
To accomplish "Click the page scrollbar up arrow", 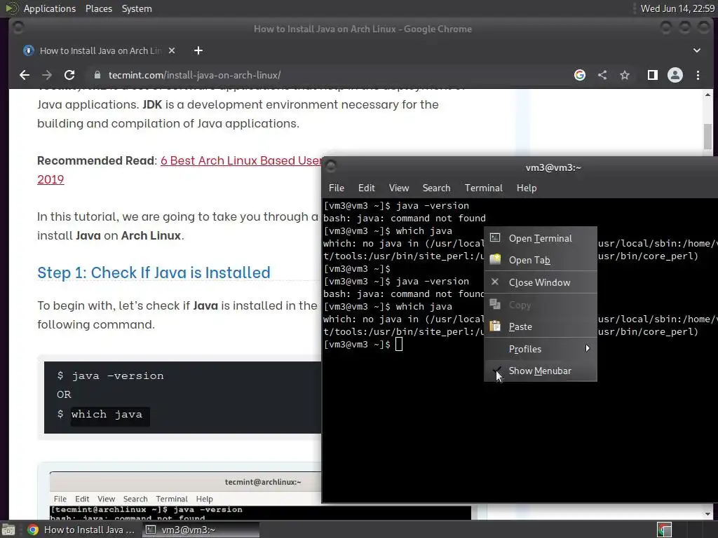I will [x=708, y=95].
